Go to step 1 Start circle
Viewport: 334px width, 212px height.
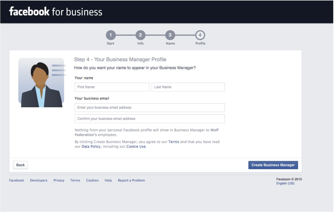(x=110, y=35)
